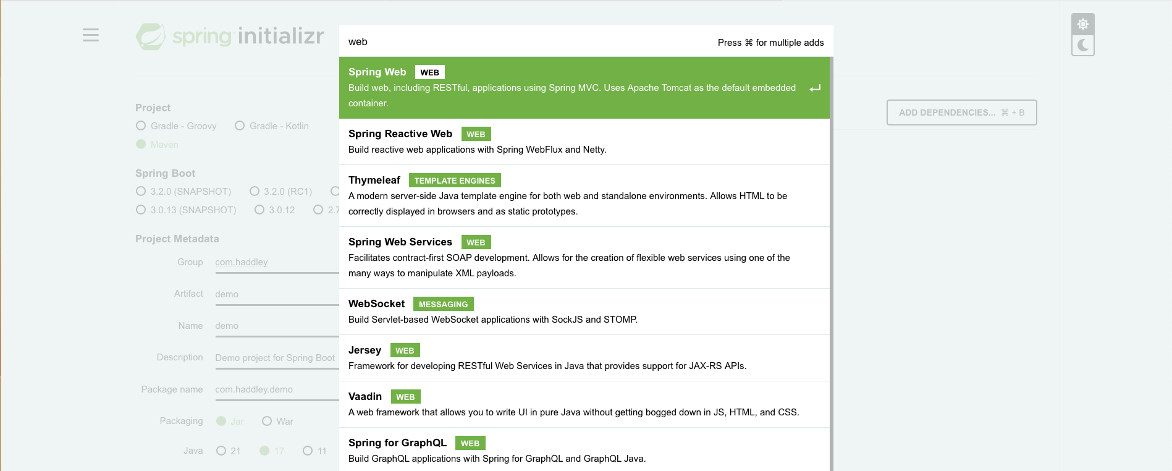Select Java version 21
Screen dimensions: 1172x471
click(x=221, y=451)
